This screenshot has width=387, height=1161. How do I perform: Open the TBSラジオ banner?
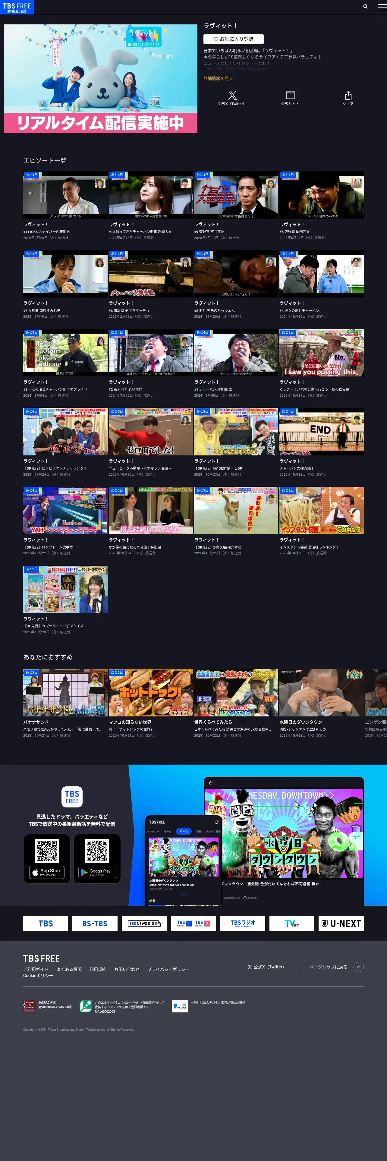[x=242, y=923]
